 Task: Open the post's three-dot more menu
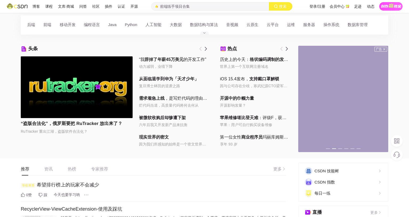[x=86, y=195]
